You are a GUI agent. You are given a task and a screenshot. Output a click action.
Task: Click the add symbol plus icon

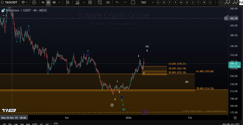(x=34, y=2)
